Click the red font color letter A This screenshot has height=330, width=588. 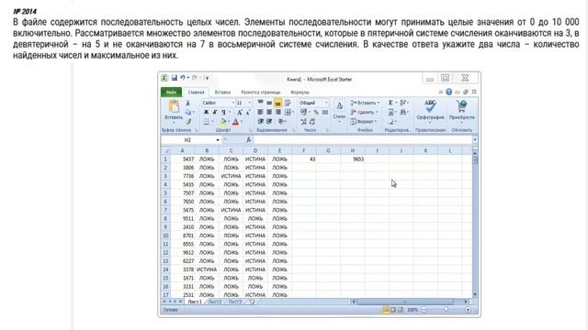click(235, 122)
